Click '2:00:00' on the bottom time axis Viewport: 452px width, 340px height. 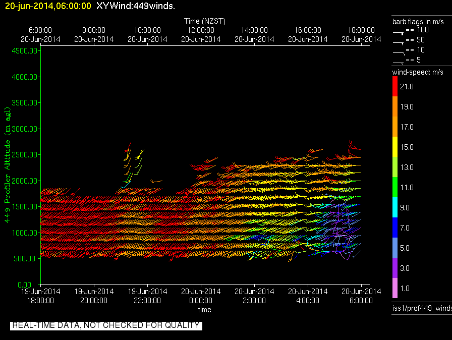pos(254,301)
